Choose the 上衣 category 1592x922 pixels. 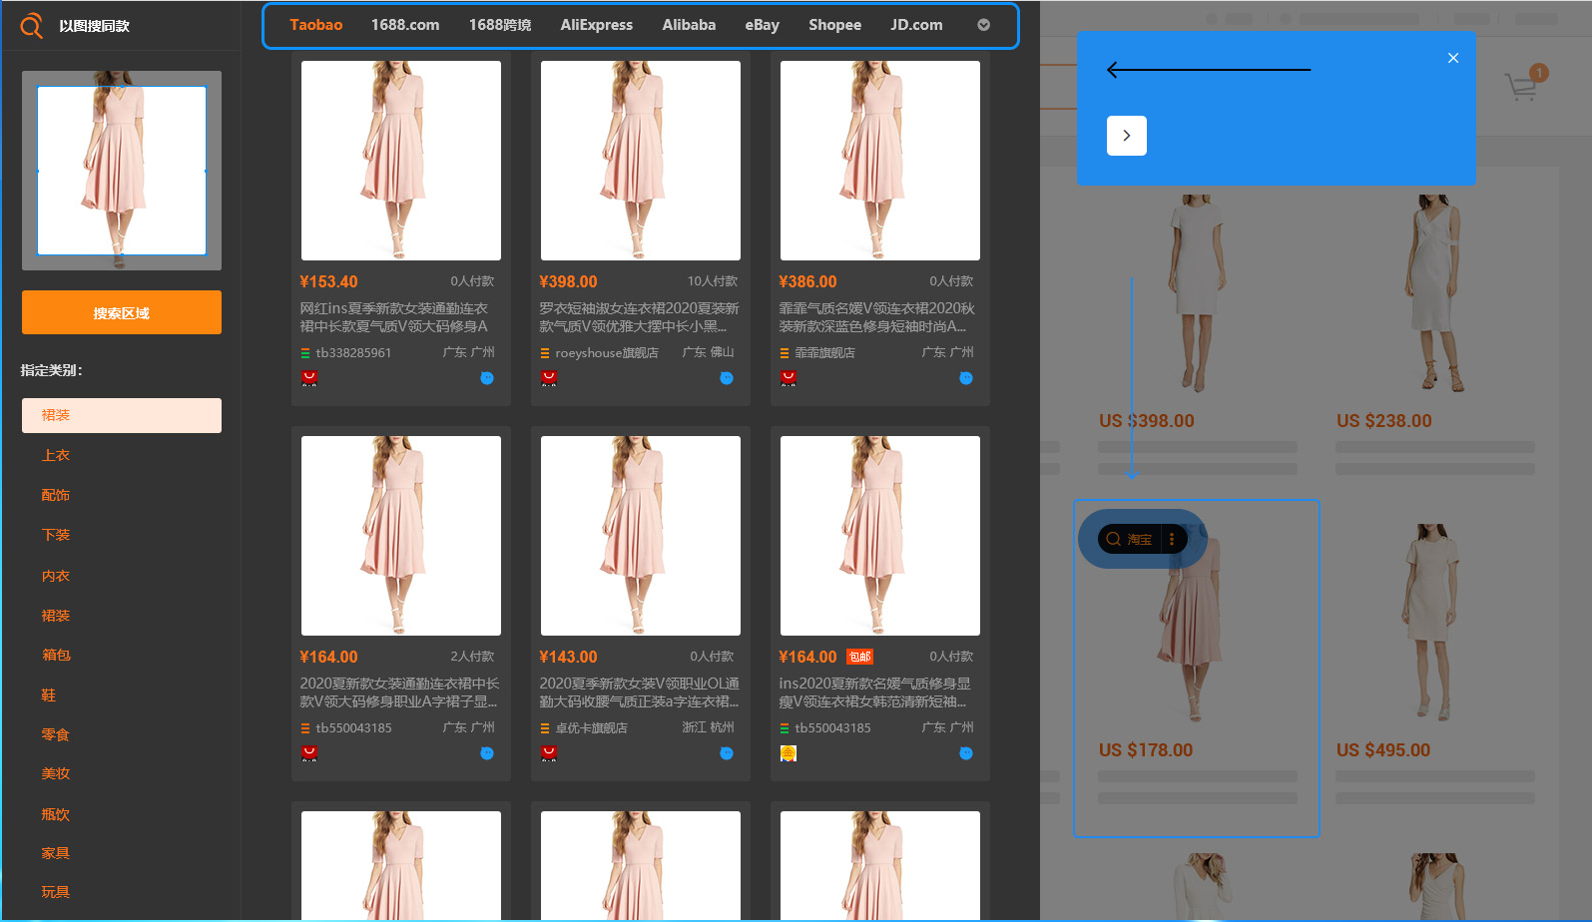pyautogui.click(x=56, y=455)
